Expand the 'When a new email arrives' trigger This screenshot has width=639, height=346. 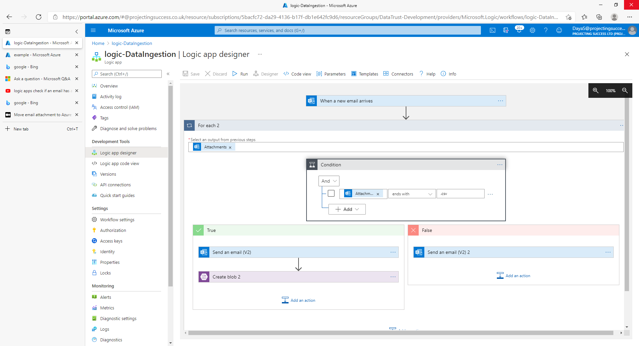click(x=406, y=101)
